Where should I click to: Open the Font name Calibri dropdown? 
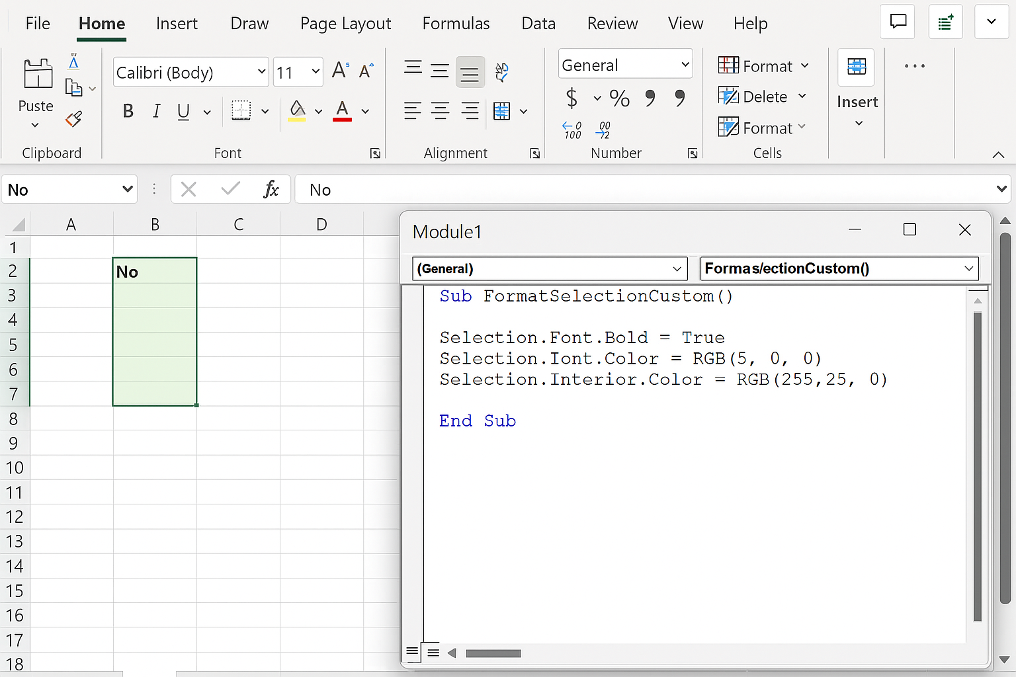pyautogui.click(x=262, y=71)
